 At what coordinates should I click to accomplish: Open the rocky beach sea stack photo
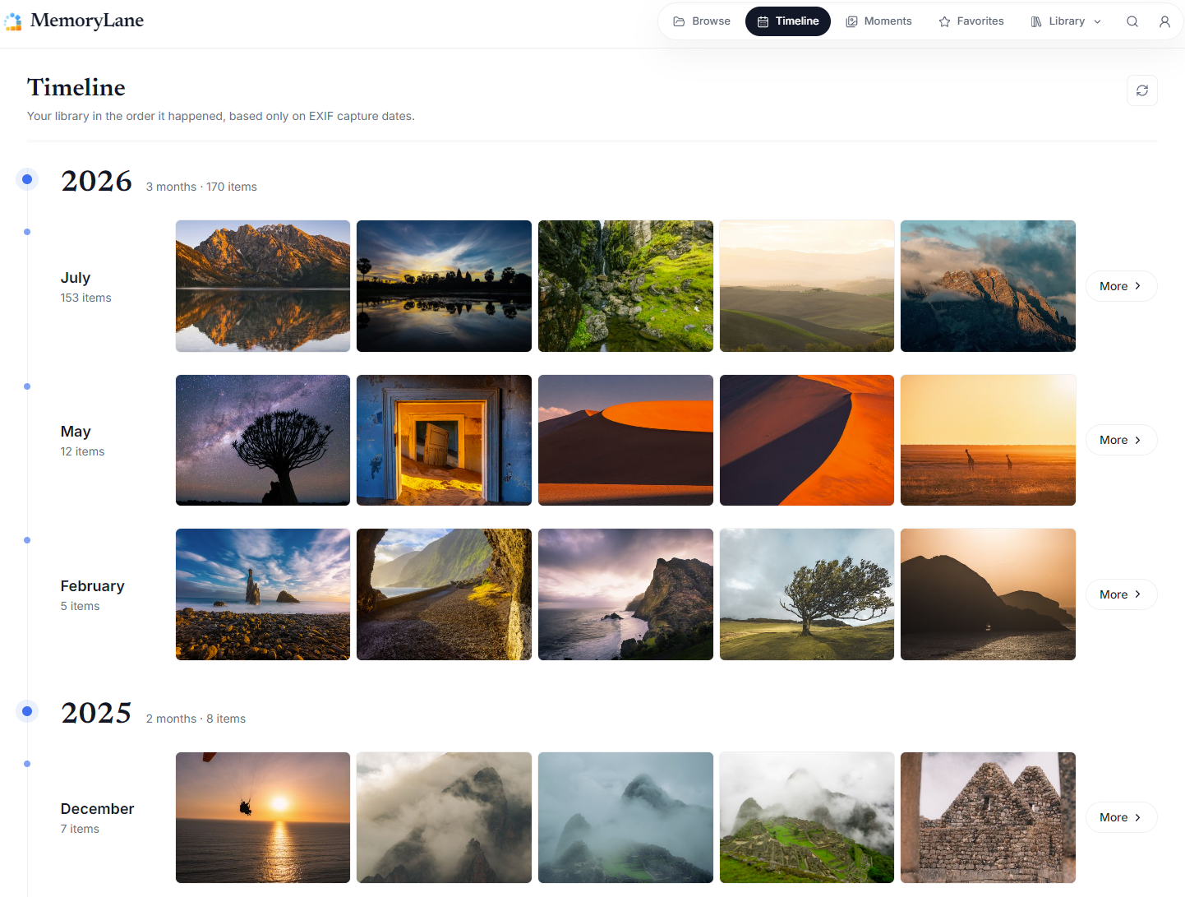(263, 594)
